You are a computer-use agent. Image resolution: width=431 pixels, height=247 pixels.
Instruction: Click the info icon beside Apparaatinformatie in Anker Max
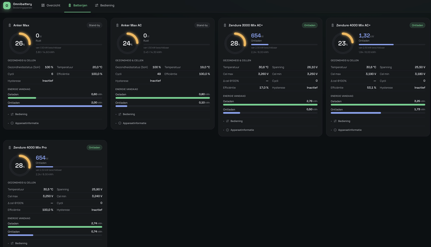[x=12, y=123]
